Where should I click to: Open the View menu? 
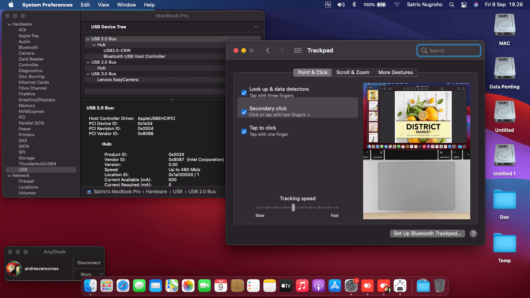tap(103, 5)
